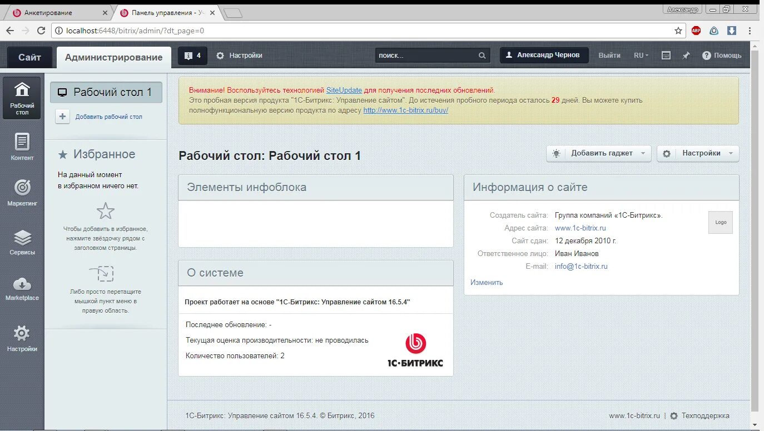Open Chrome menu with three dots
This screenshot has width=764, height=431.
pos(750,31)
